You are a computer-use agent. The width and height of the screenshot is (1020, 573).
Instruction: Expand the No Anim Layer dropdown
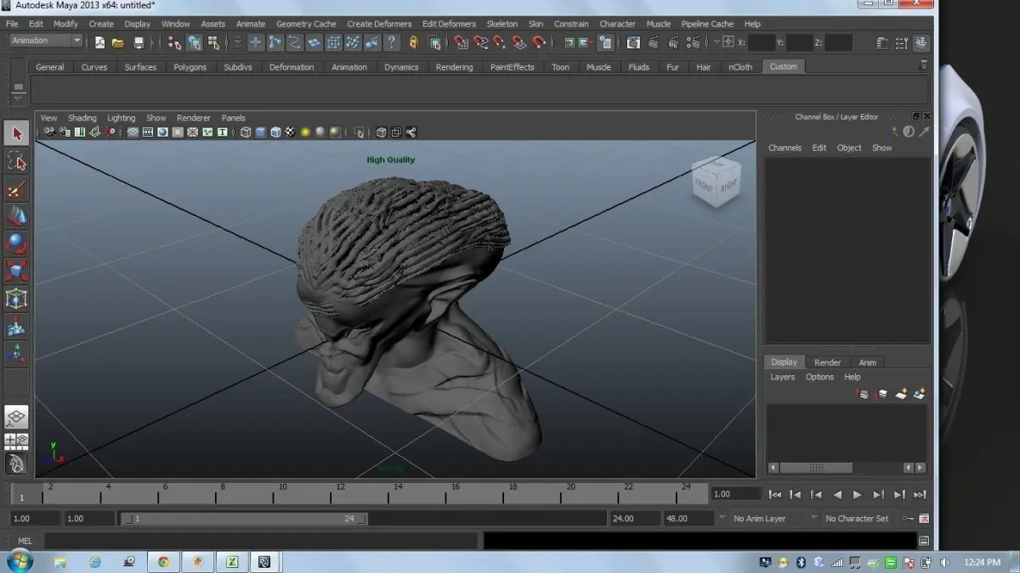click(722, 519)
